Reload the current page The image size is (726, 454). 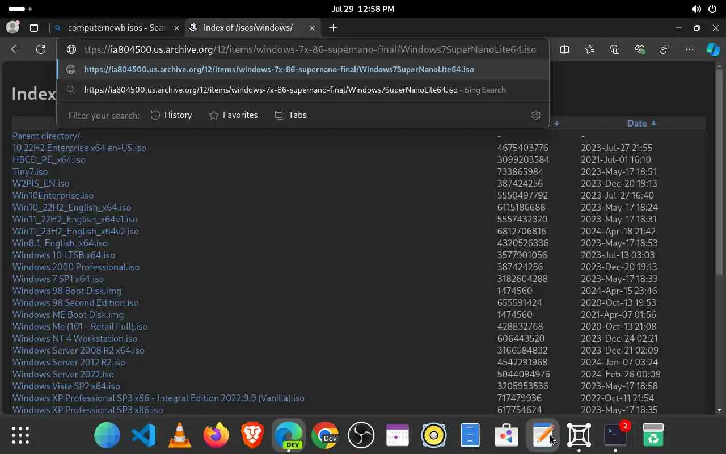click(x=41, y=49)
